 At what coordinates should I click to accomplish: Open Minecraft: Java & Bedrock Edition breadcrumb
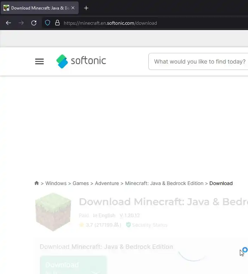pos(164,183)
